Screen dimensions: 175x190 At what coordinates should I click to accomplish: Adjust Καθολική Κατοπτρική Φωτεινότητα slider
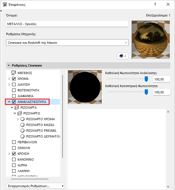[146, 92]
